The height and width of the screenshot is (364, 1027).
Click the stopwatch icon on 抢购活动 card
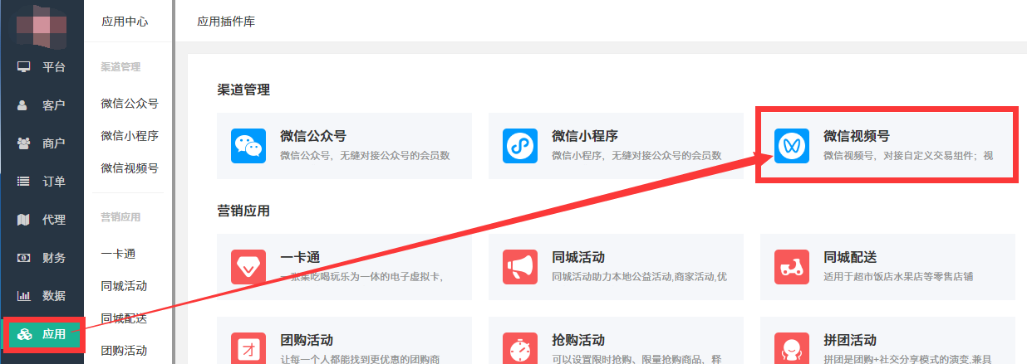click(x=520, y=348)
